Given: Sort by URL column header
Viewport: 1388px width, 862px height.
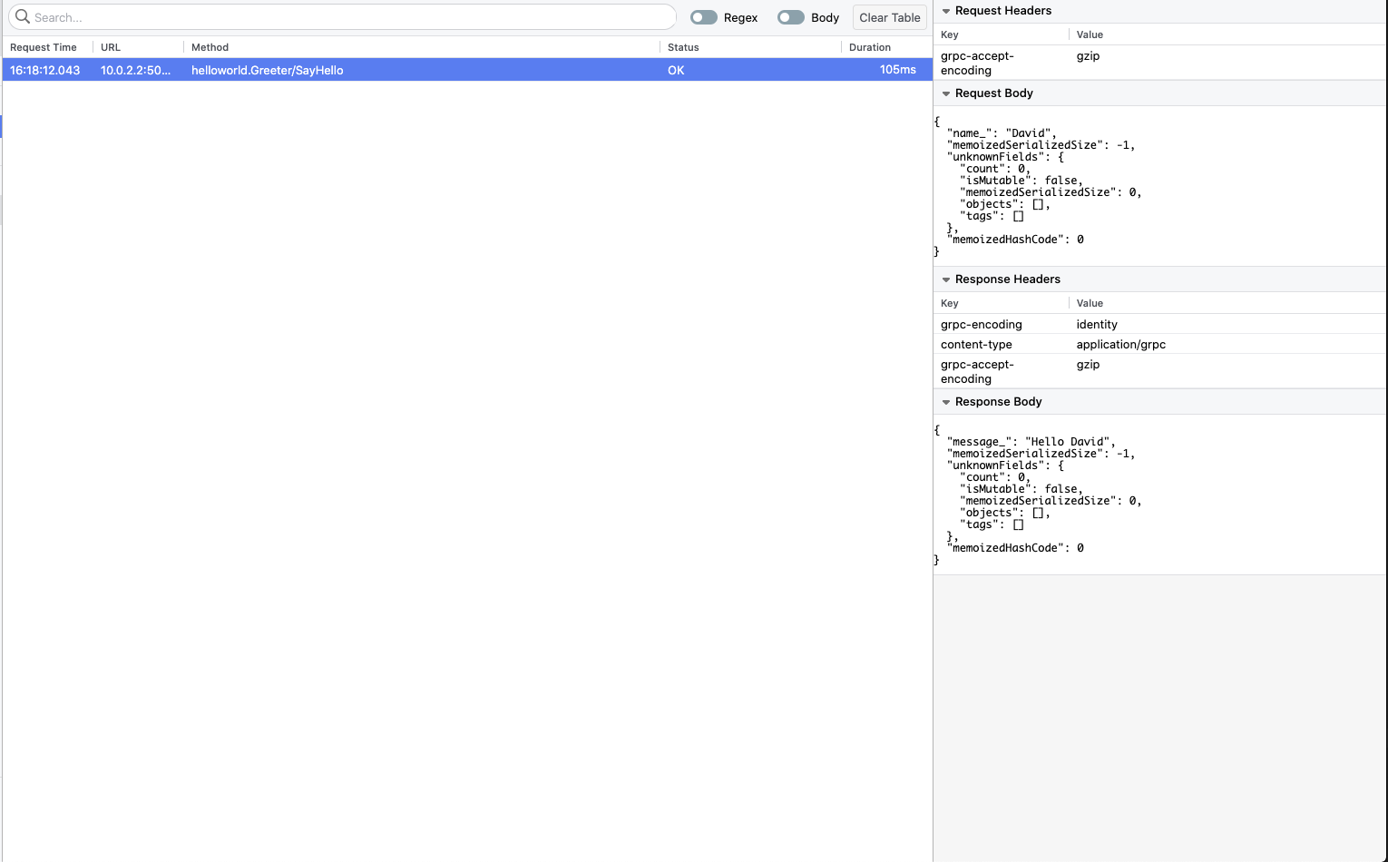Looking at the screenshot, I should [x=111, y=47].
